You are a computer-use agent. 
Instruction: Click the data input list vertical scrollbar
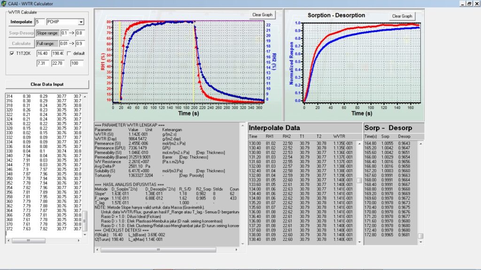(x=85, y=164)
